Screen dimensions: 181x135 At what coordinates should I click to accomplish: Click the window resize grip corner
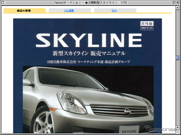tap(178, 132)
